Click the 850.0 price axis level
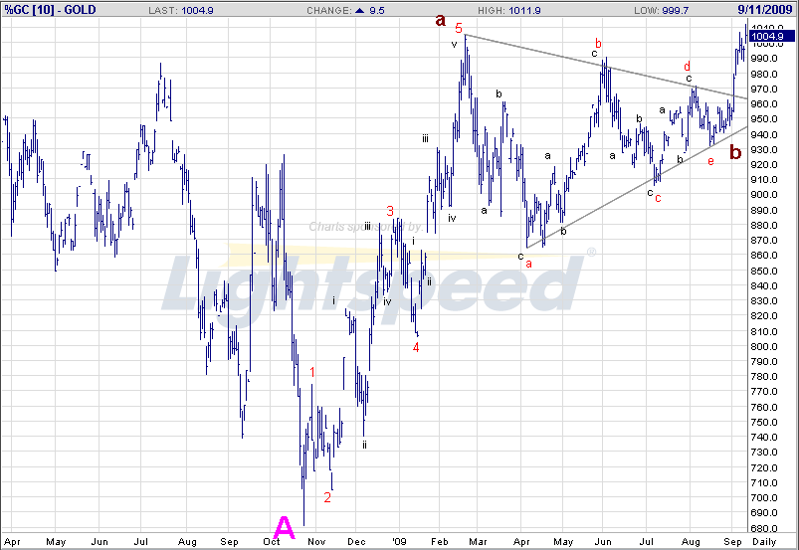 (766, 271)
